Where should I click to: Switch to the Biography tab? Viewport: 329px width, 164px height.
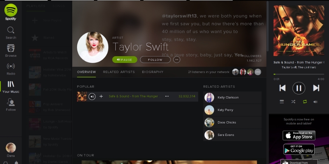(153, 72)
